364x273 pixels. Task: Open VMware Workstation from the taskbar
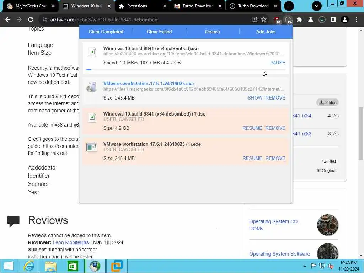click(x=117, y=266)
